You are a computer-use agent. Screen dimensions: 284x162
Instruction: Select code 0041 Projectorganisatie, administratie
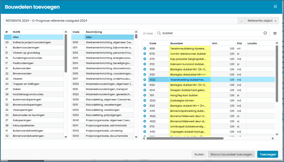103,125
